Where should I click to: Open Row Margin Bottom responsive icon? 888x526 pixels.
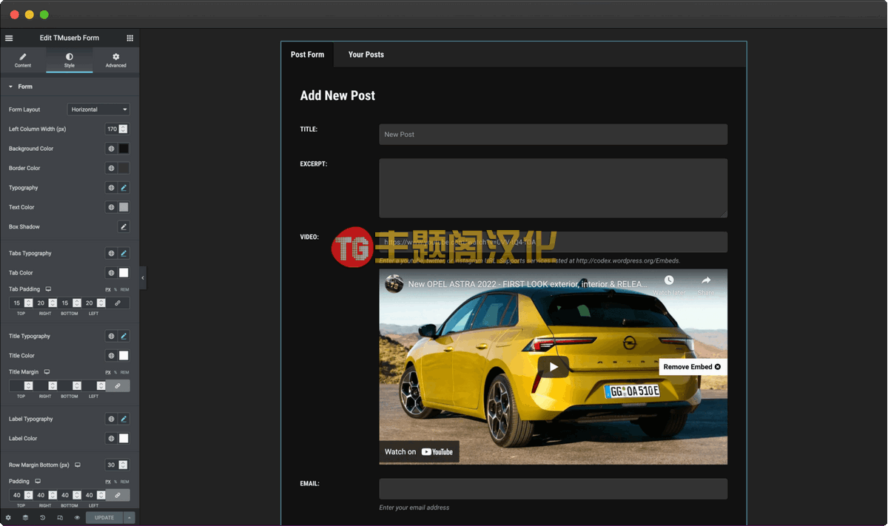(x=78, y=465)
